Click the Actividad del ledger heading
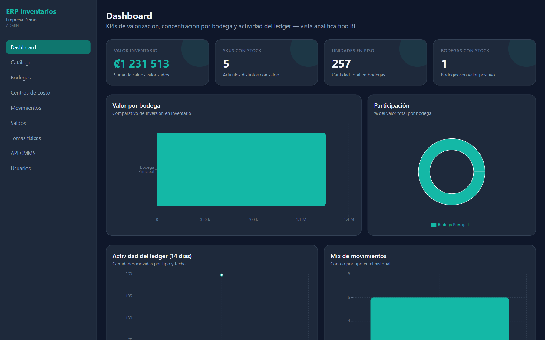Screen dimensions: 545x340 [152, 256]
